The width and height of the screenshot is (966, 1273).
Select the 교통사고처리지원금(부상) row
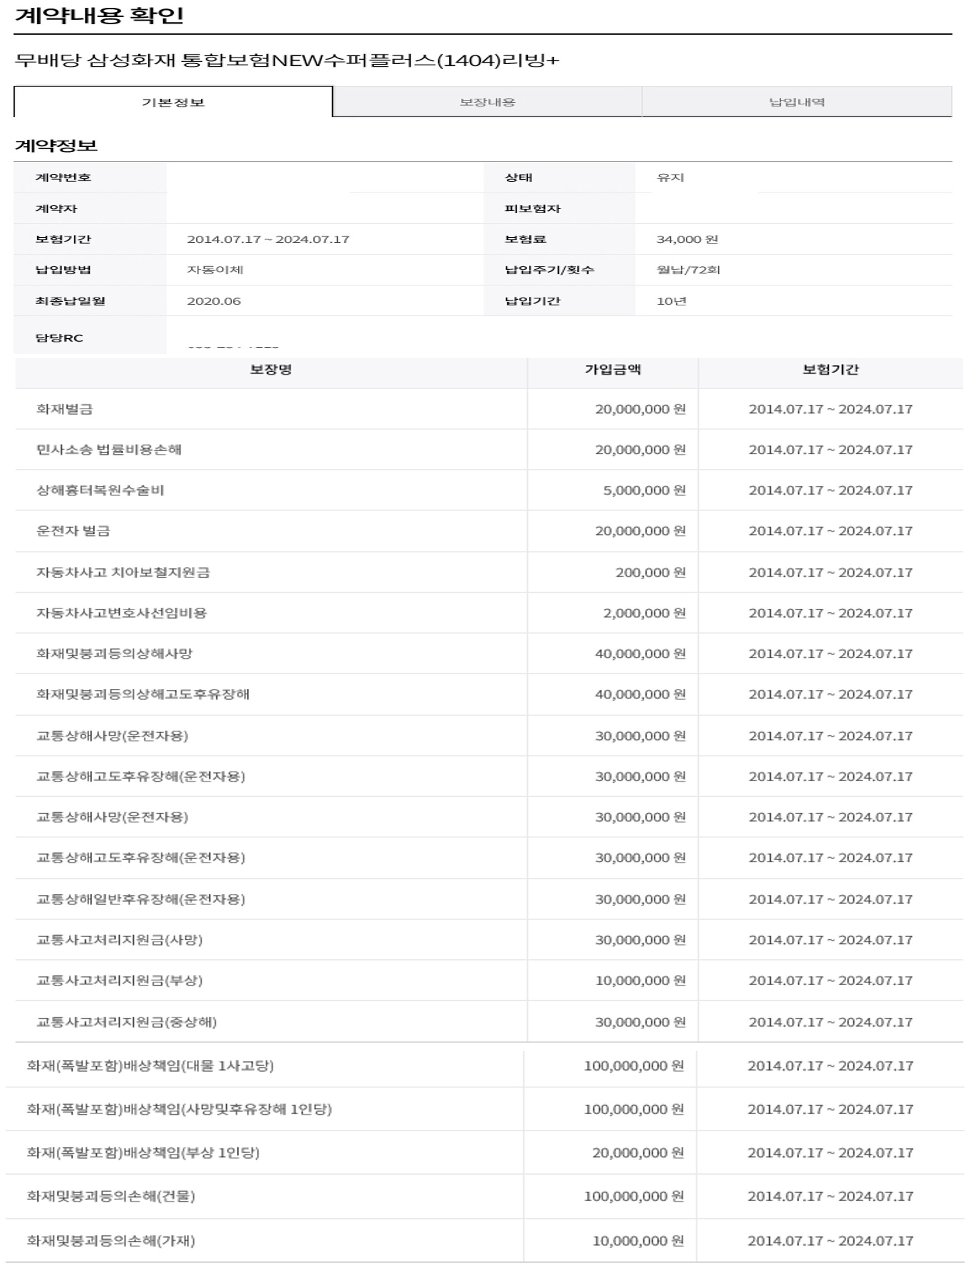coord(489,980)
